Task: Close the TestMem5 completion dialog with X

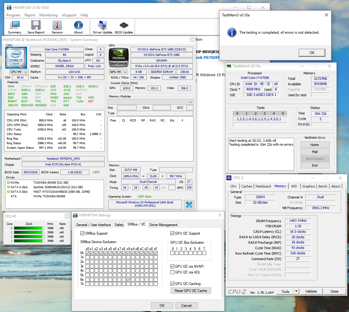Action: click(327, 15)
